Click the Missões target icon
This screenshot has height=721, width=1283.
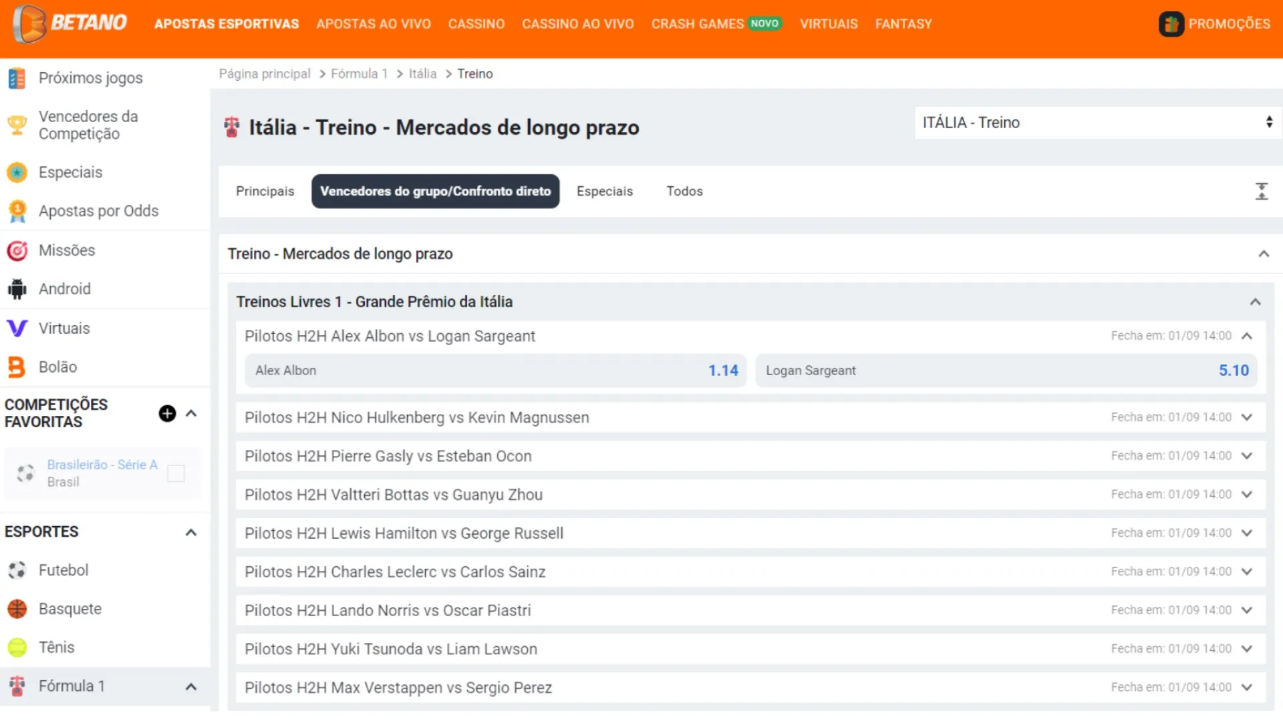pyautogui.click(x=16, y=249)
